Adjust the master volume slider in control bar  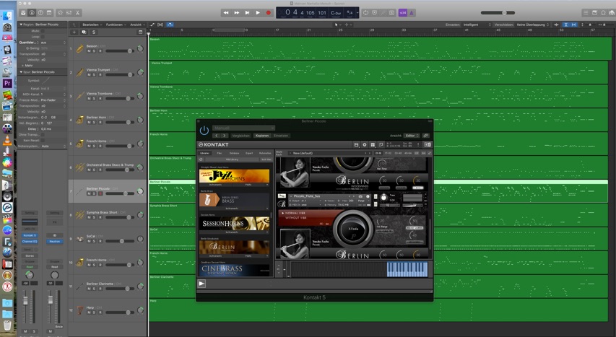tap(498, 12)
